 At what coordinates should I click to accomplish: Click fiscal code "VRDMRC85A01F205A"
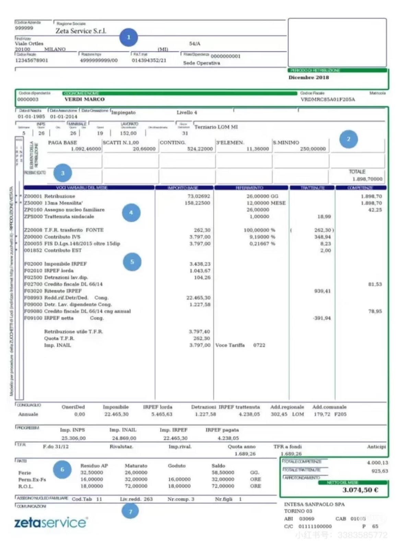tap(328, 100)
